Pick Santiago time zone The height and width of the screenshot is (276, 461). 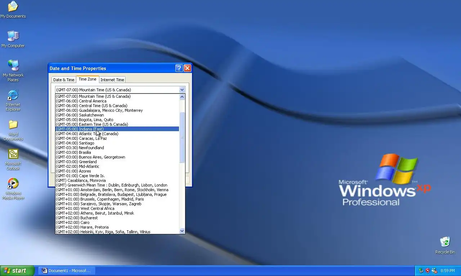[x=117, y=143]
